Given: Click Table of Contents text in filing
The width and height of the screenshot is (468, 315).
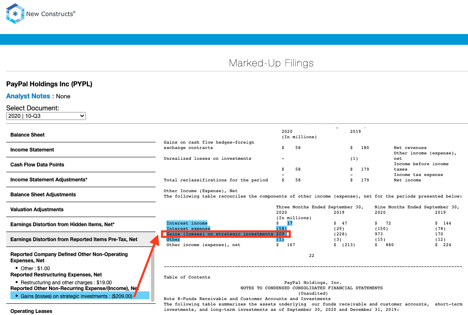Looking at the screenshot, I should click(x=187, y=277).
